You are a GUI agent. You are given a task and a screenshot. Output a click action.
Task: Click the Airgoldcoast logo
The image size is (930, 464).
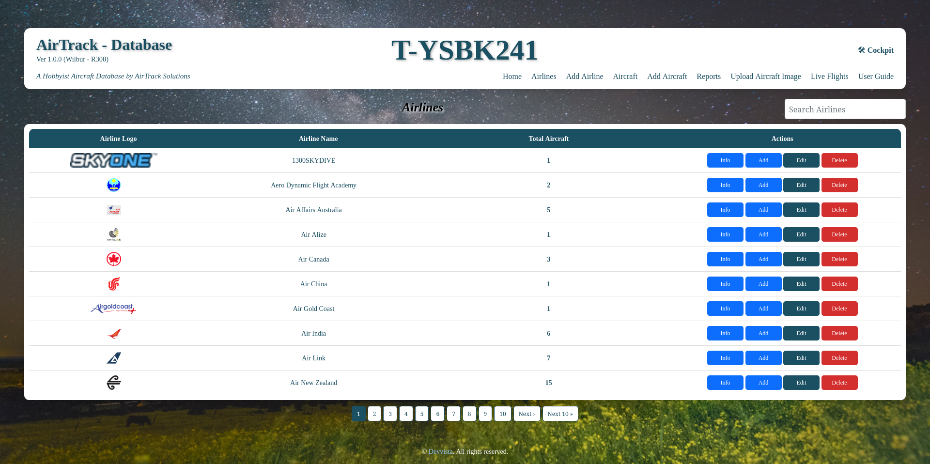pos(113,309)
